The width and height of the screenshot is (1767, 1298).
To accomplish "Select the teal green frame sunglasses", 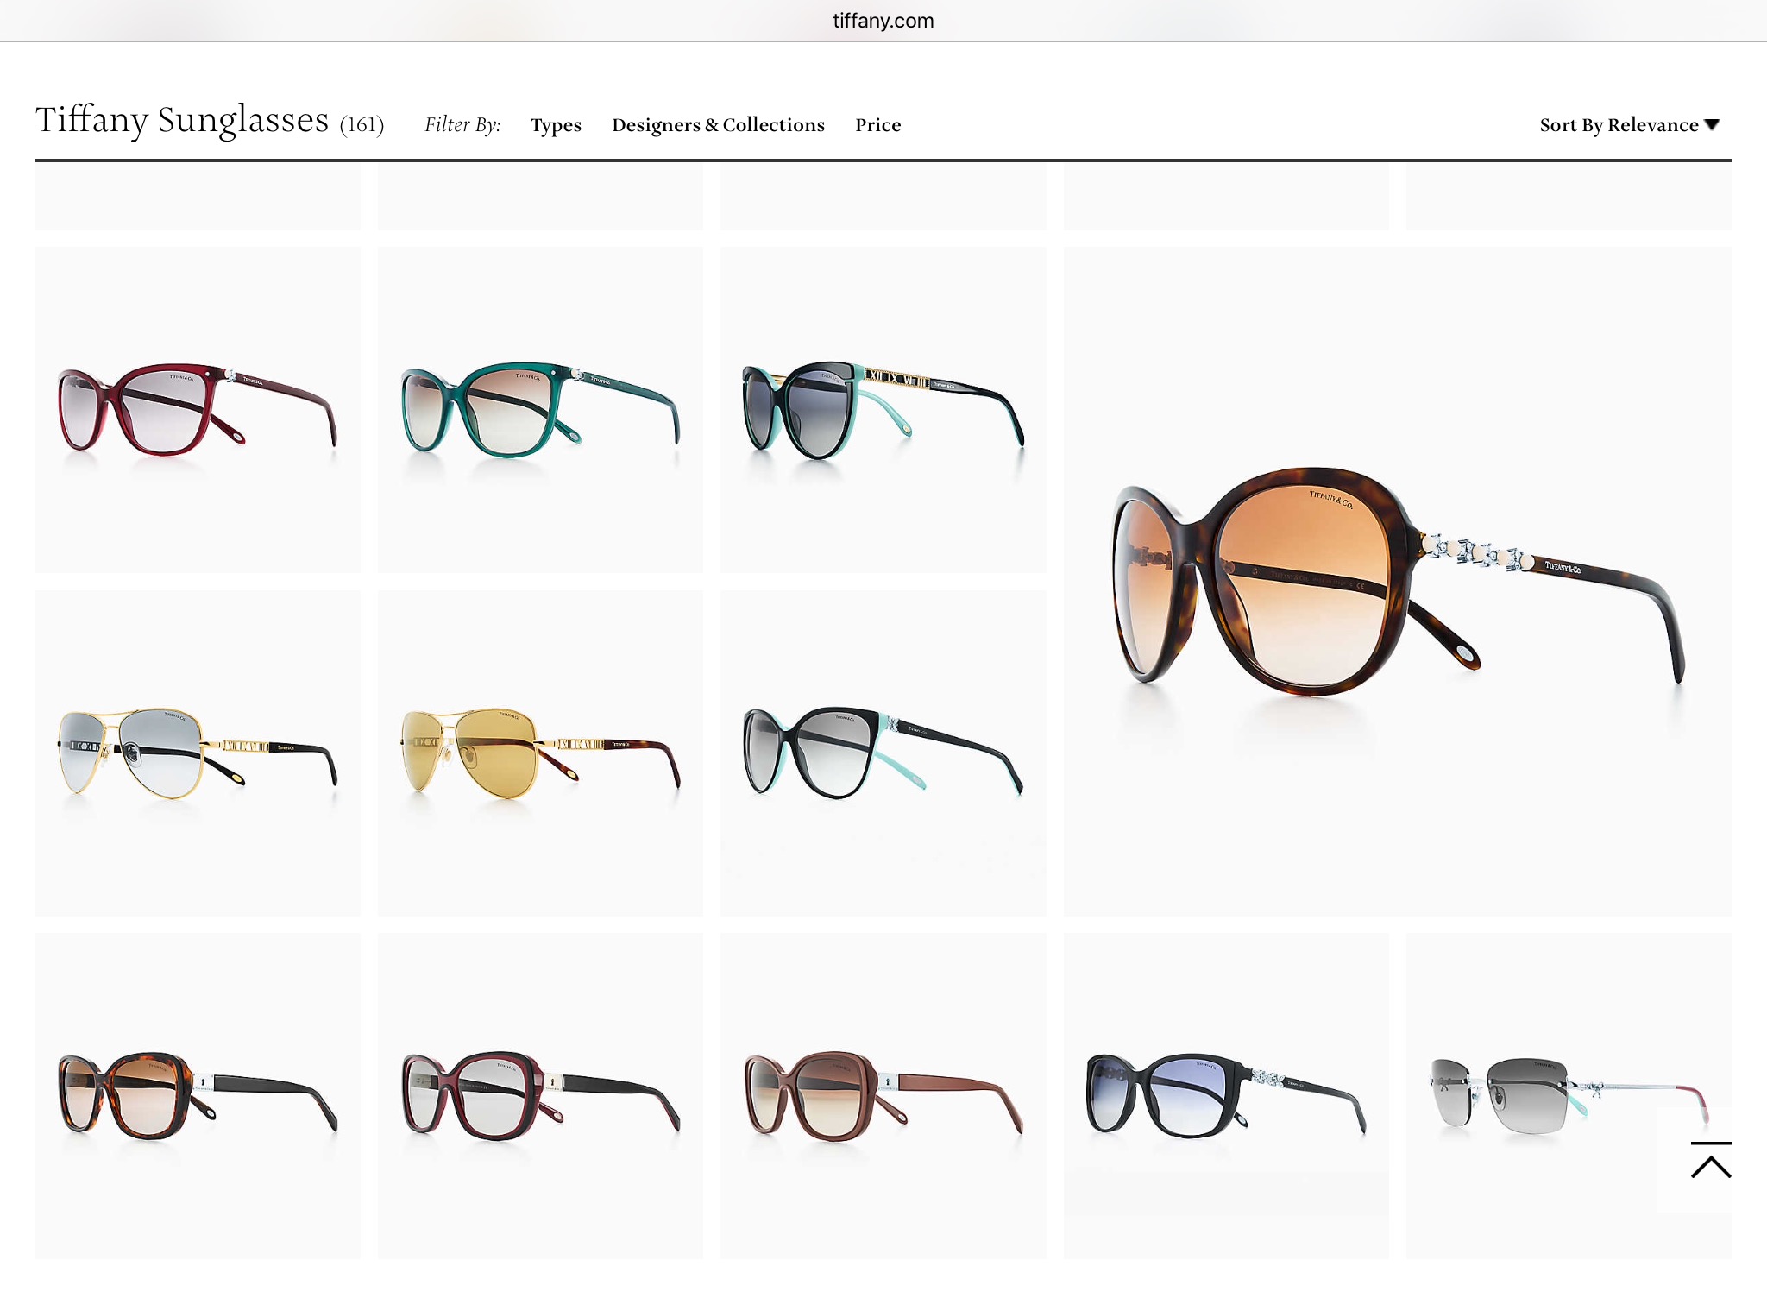I will click(540, 410).
